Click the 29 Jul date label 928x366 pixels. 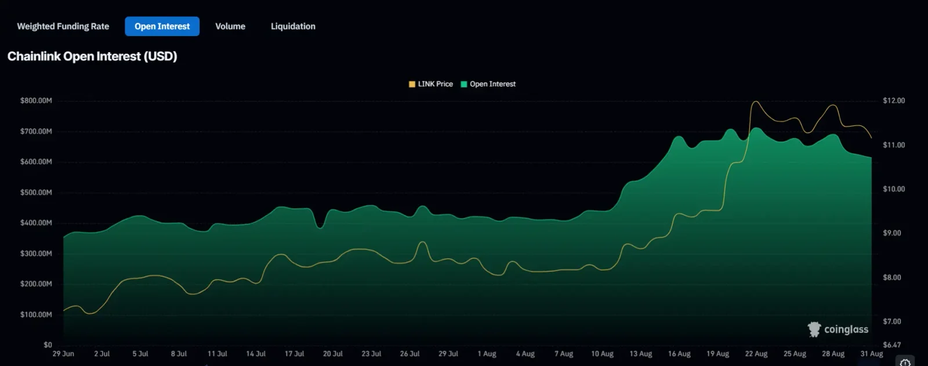[448, 354]
